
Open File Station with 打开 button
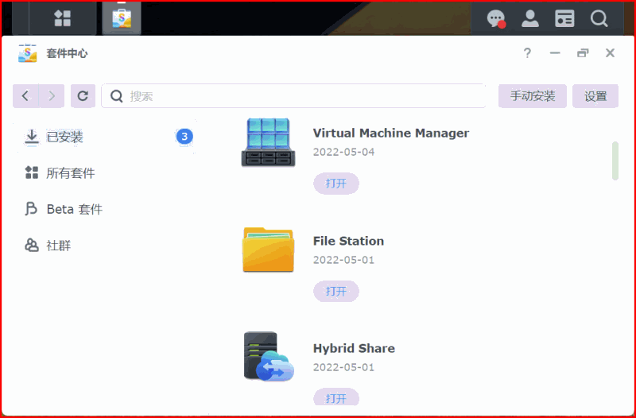tap(335, 291)
